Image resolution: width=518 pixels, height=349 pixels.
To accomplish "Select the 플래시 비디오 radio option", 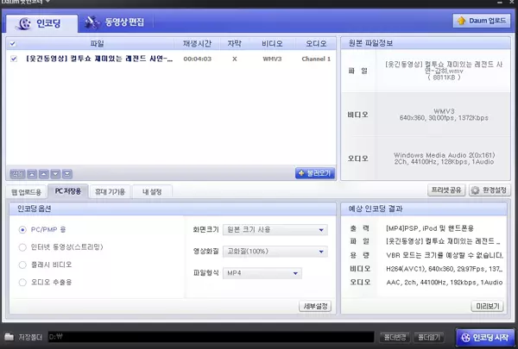I will coord(22,265).
